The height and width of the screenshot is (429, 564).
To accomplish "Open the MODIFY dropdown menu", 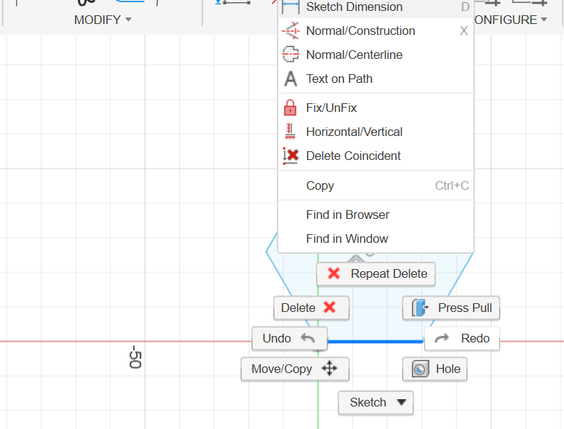I will pyautogui.click(x=103, y=20).
